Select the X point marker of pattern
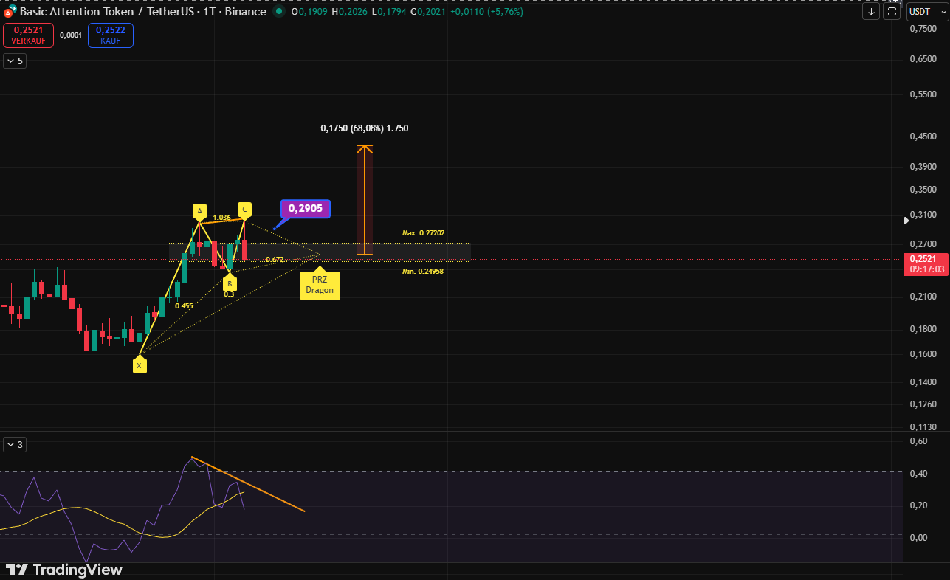 [x=139, y=365]
